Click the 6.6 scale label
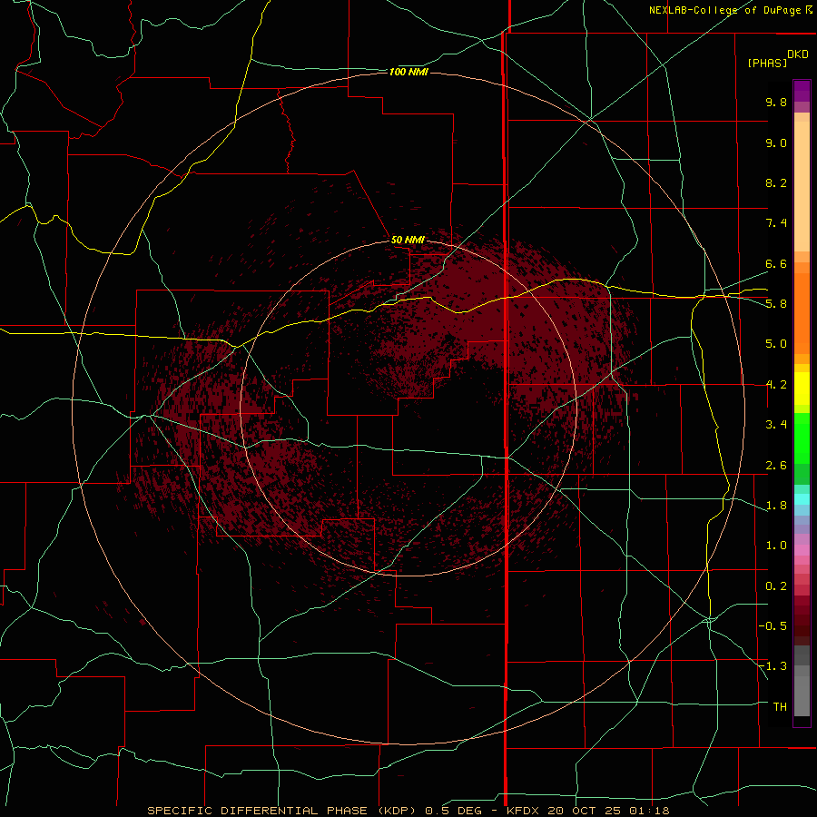This screenshot has height=817, width=817. pyautogui.click(x=776, y=263)
